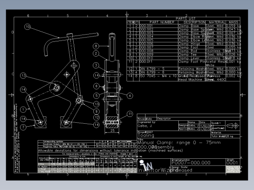
Task: Select the 0,059 kg mass value
Action: pyautogui.click(x=233, y=26)
